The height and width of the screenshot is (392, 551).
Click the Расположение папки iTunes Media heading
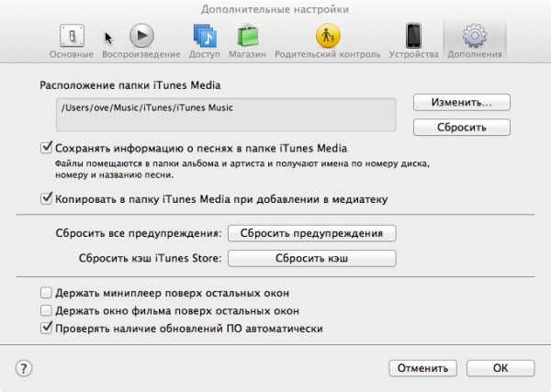(x=130, y=85)
